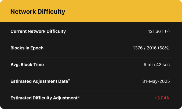Click the 121.66T (-) difficulty value

159,32
